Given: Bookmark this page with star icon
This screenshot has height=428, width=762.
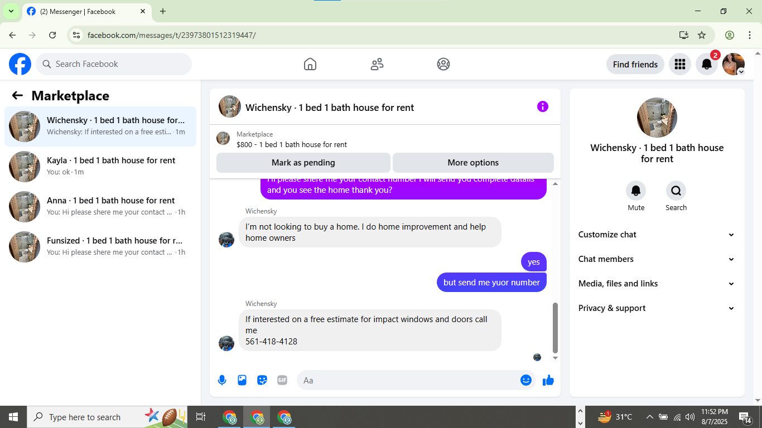Looking at the screenshot, I should [x=702, y=35].
